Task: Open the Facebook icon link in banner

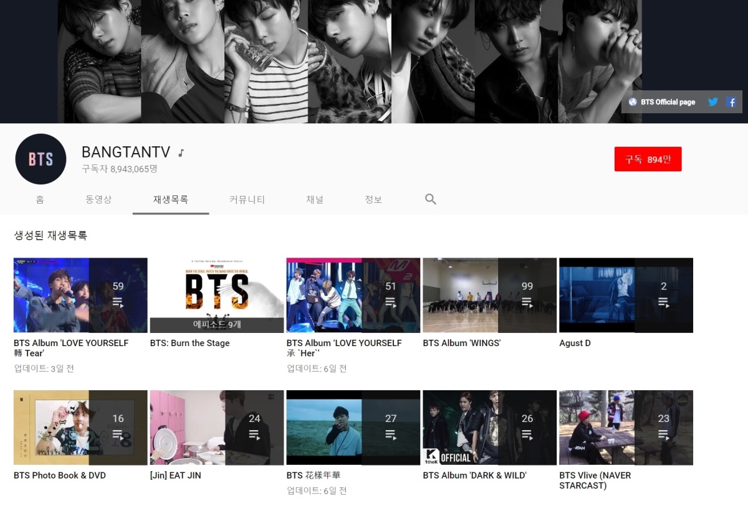Action: [732, 102]
